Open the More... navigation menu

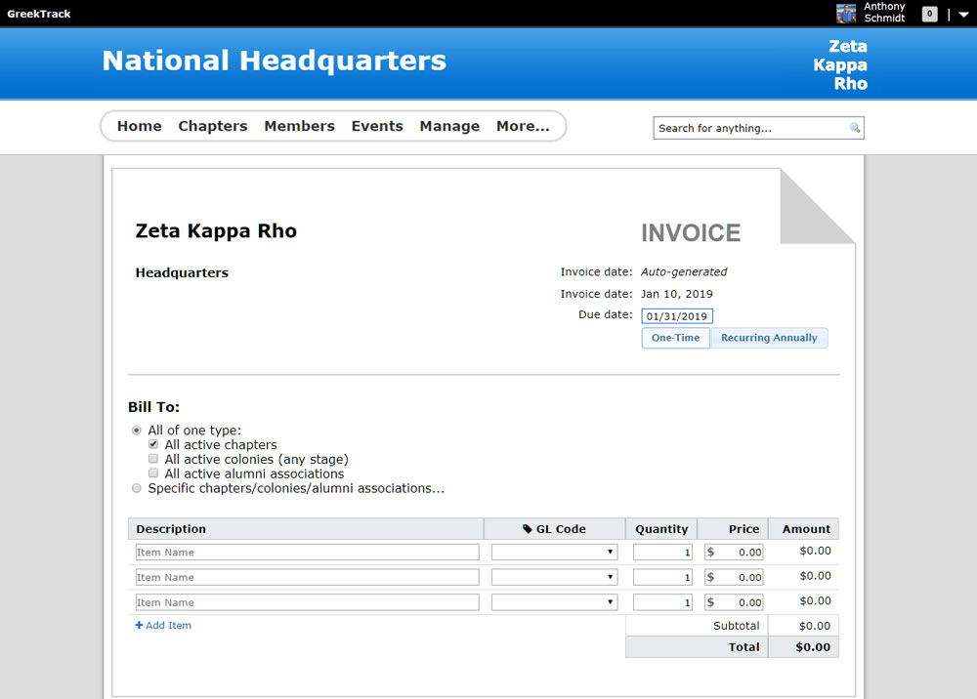(x=523, y=126)
